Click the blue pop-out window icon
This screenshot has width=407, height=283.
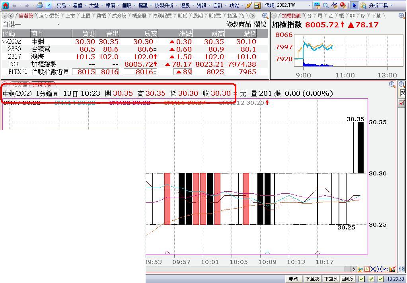pyautogui.click(x=49, y=5)
